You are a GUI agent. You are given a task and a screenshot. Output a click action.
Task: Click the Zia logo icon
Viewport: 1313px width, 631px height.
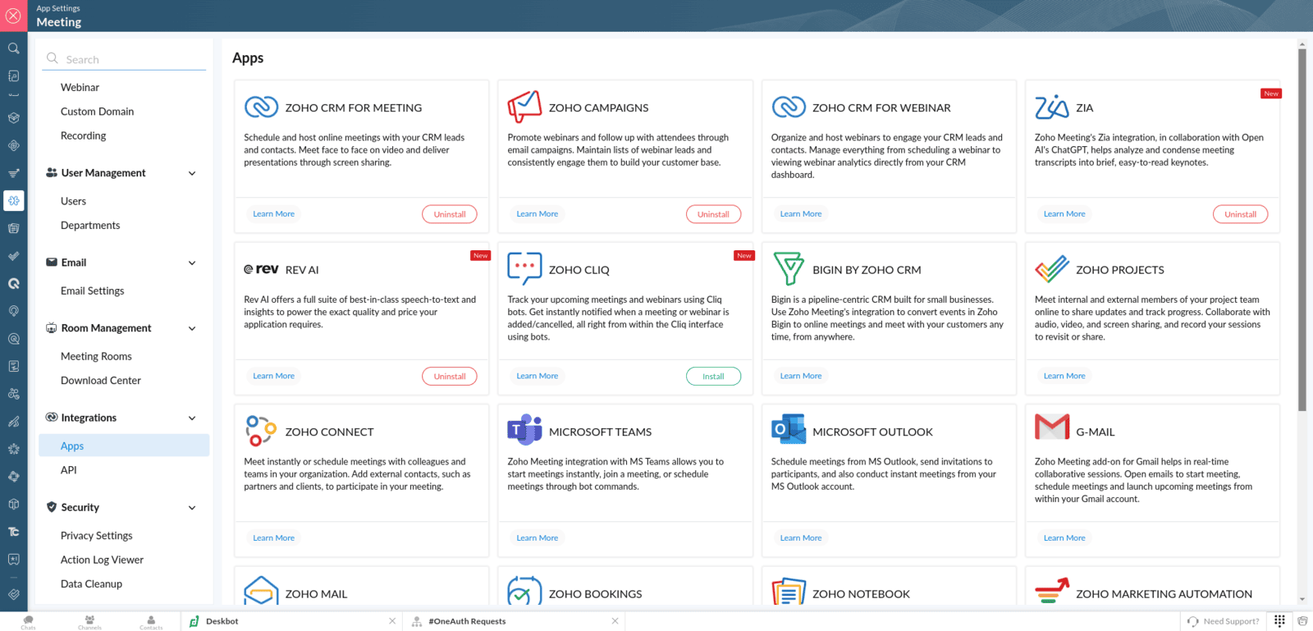point(1052,107)
